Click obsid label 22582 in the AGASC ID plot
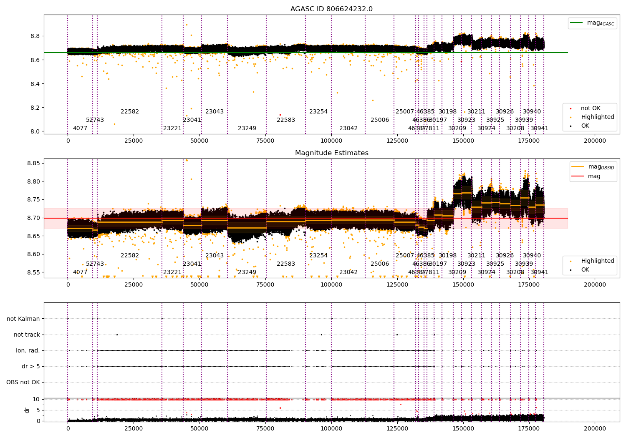Image resolution: width=626 pixels, height=438 pixels. tap(130, 112)
